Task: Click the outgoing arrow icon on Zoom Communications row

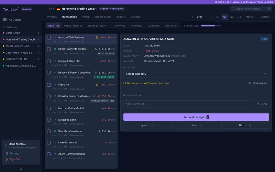Action: point(55,154)
